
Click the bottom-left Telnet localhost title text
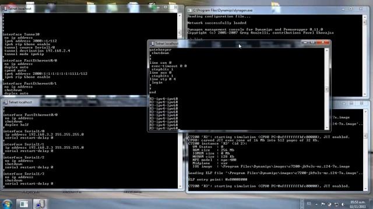(x=20, y=102)
